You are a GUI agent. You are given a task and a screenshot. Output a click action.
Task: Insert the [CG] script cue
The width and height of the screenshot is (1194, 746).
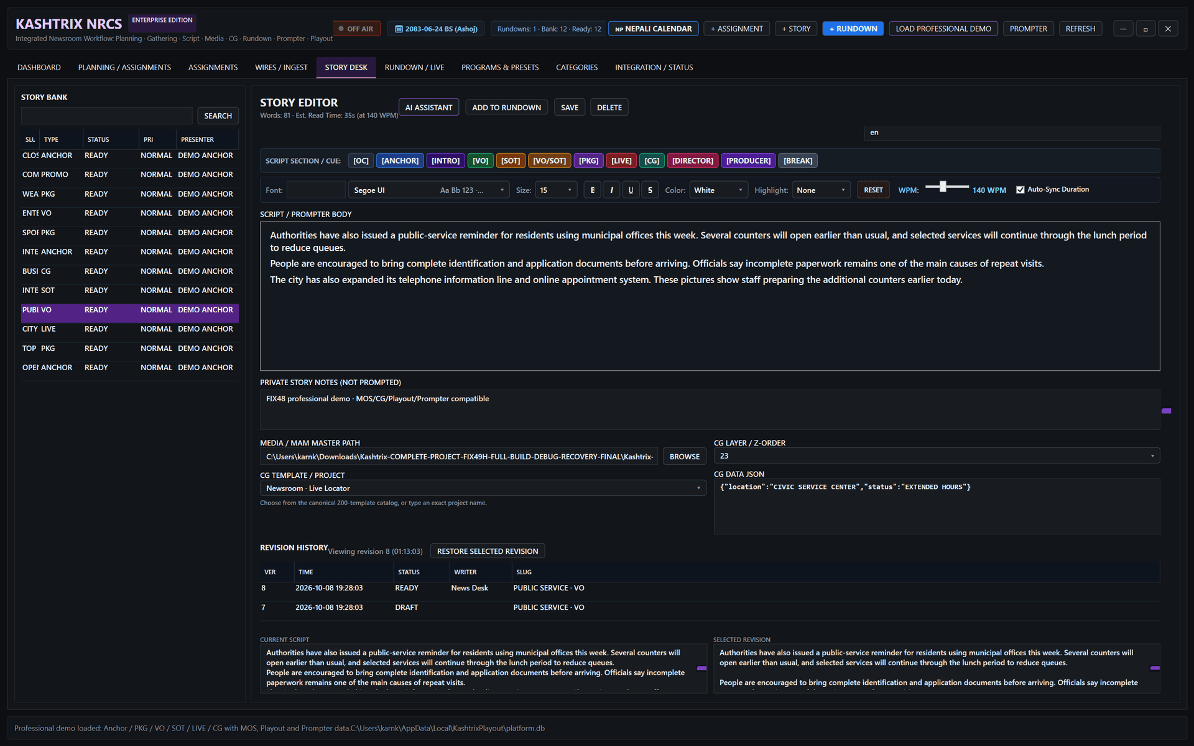coord(652,161)
